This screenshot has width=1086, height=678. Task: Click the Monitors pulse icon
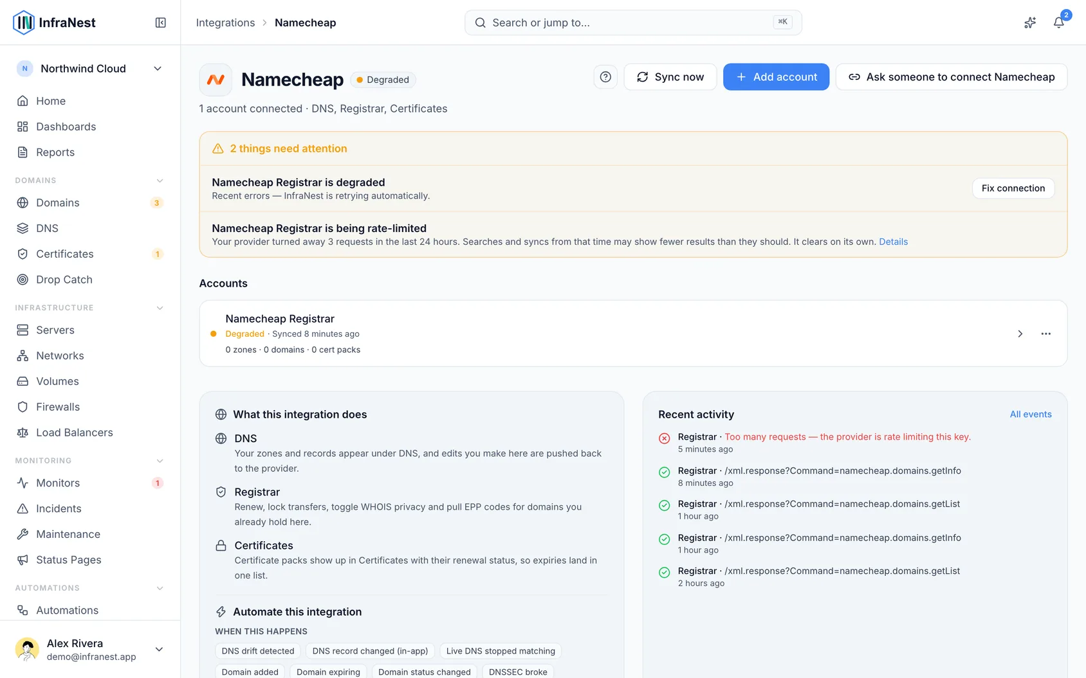click(23, 483)
